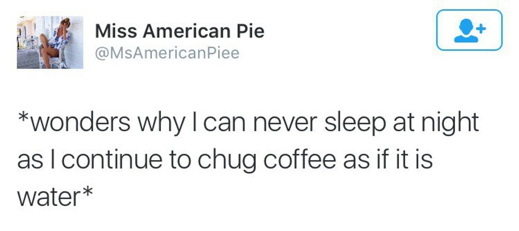Viewport: 519px width, 231px height.
Task: Click the word "Miss" in the display name
Action: tap(112, 31)
